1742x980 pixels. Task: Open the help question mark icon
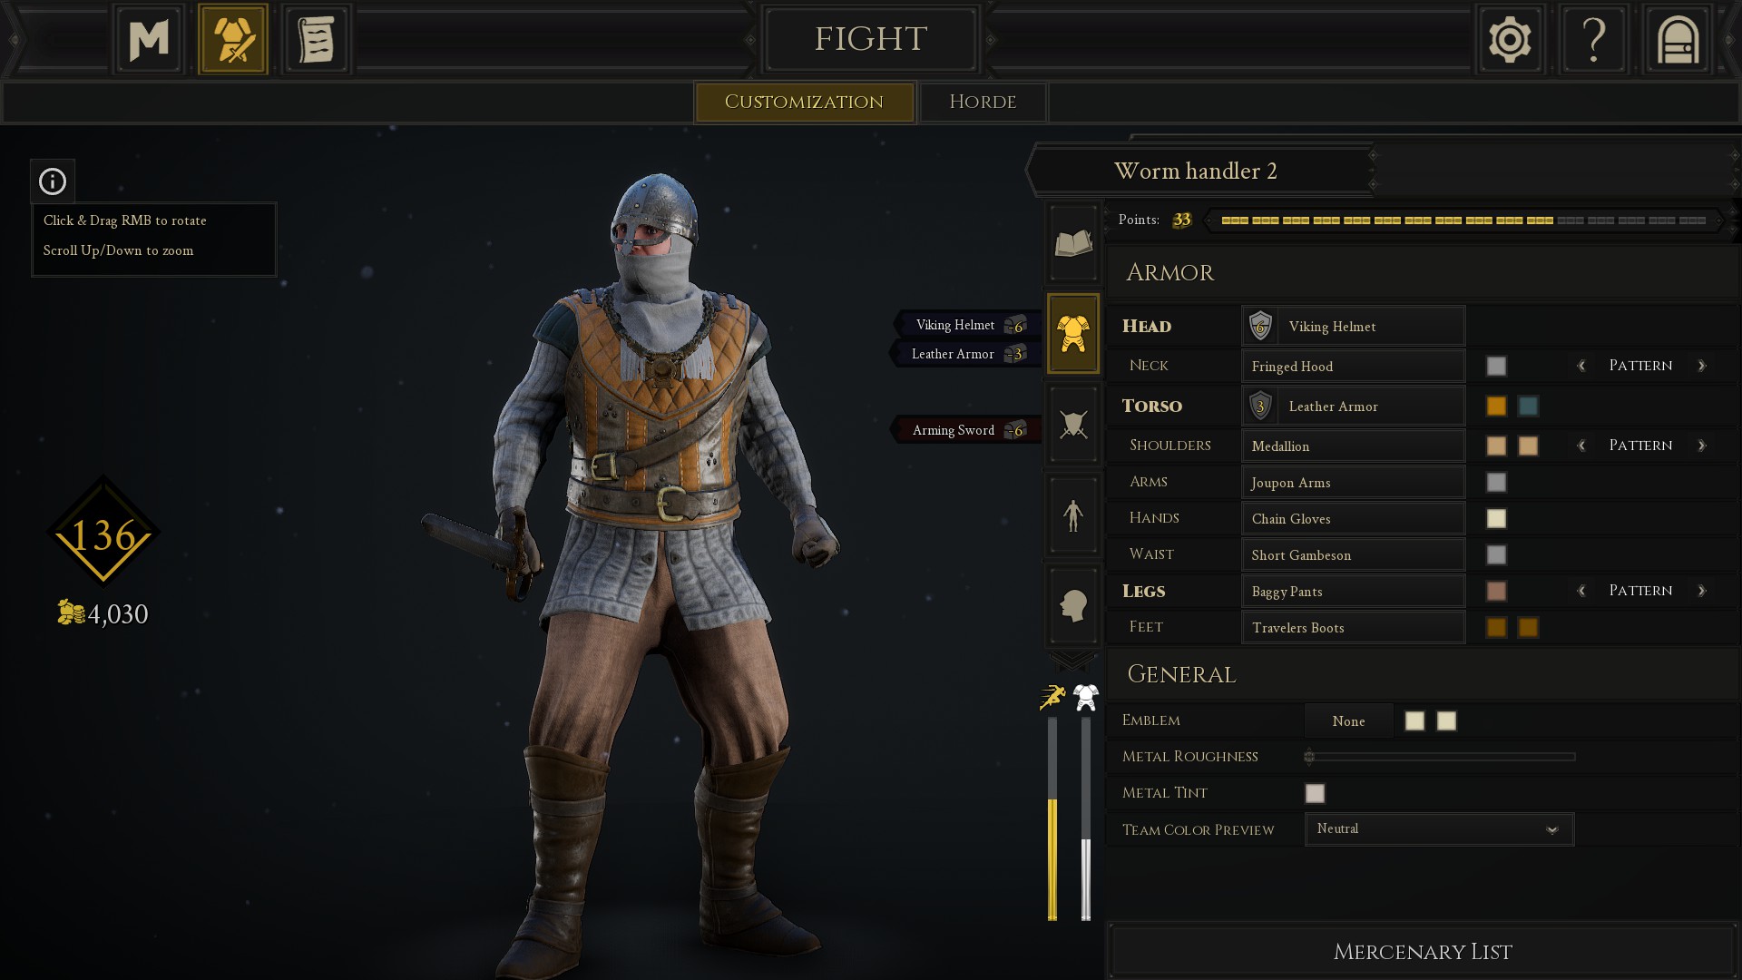click(x=1593, y=39)
